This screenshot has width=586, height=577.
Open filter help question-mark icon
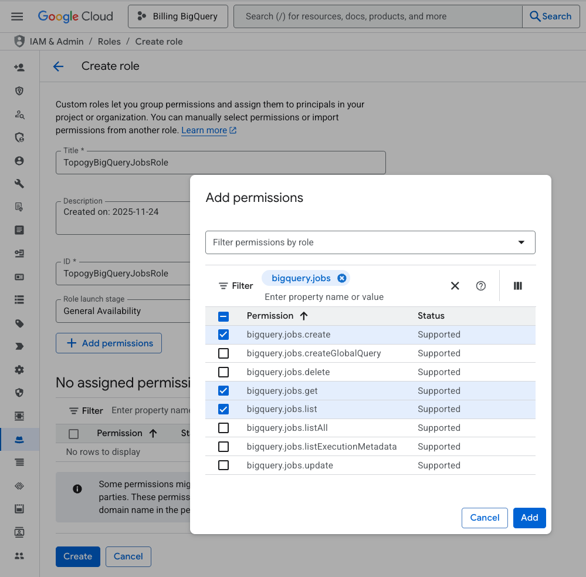[480, 286]
